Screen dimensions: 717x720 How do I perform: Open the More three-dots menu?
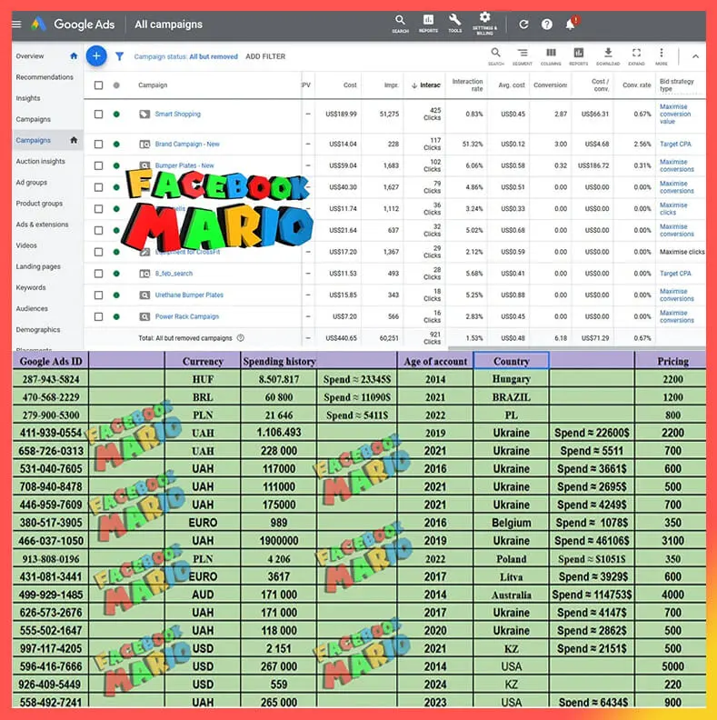[x=661, y=56]
